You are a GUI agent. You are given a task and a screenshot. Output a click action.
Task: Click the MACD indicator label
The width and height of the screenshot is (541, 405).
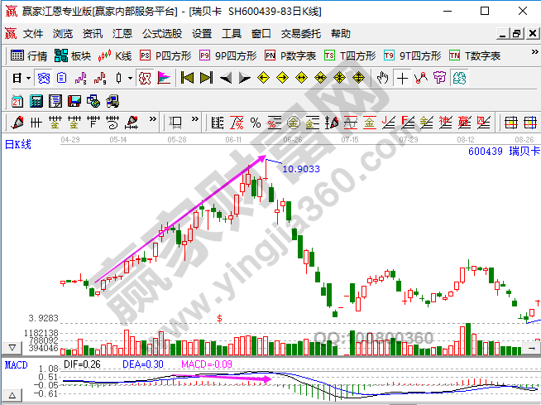point(17,365)
